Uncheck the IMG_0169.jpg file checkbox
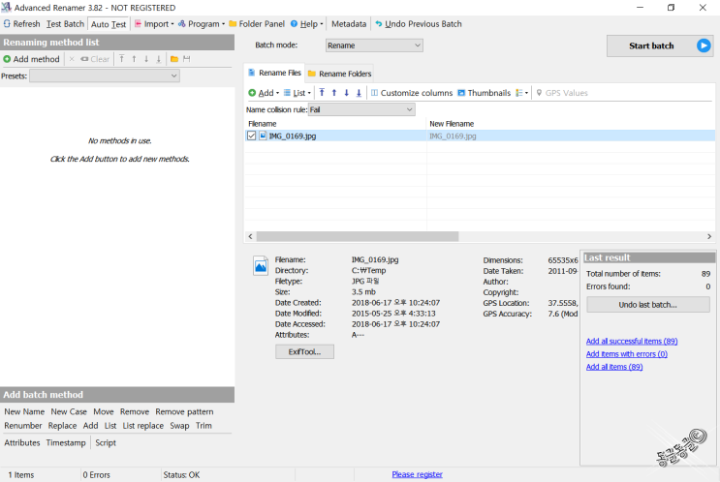720x482 pixels. coord(252,136)
